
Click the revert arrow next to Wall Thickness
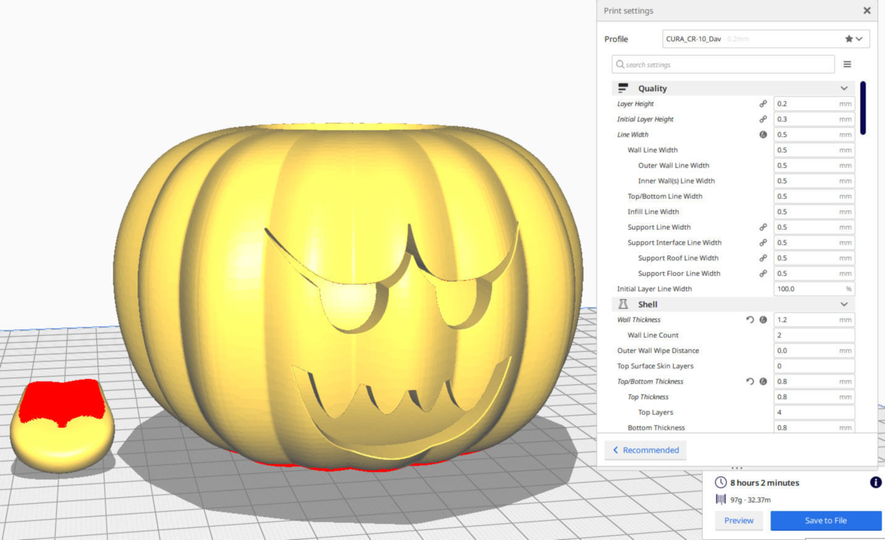(x=749, y=320)
